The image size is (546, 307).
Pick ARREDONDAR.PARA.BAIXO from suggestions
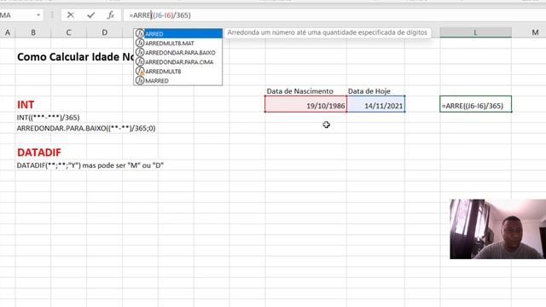[178, 53]
